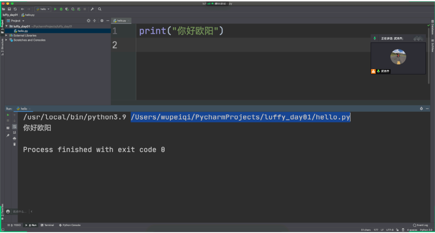Click the LF line separator in status bar
Screen dimensions: 435x233
(x=382, y=230)
